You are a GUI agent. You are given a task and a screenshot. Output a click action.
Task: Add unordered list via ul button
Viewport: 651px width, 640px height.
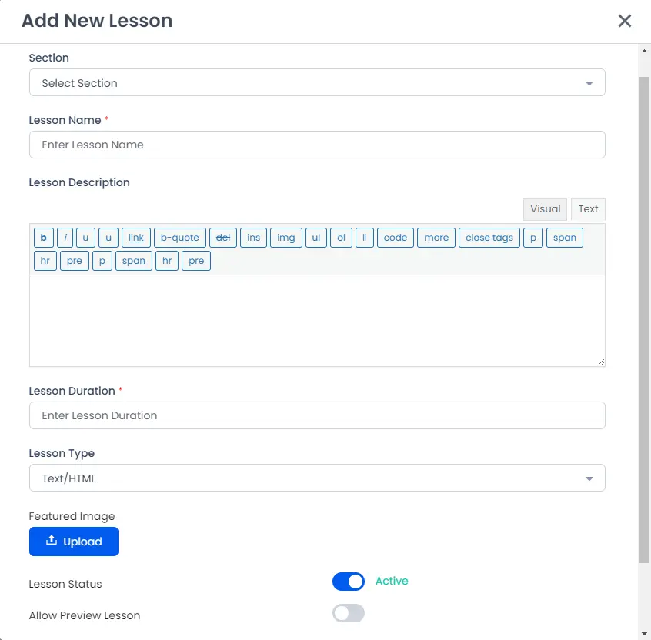316,238
